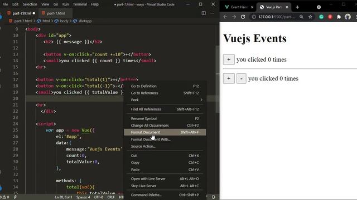The width and height of the screenshot is (357, 200).
Task: Close the Event Handling browser tab
Action: (x=252, y=7)
